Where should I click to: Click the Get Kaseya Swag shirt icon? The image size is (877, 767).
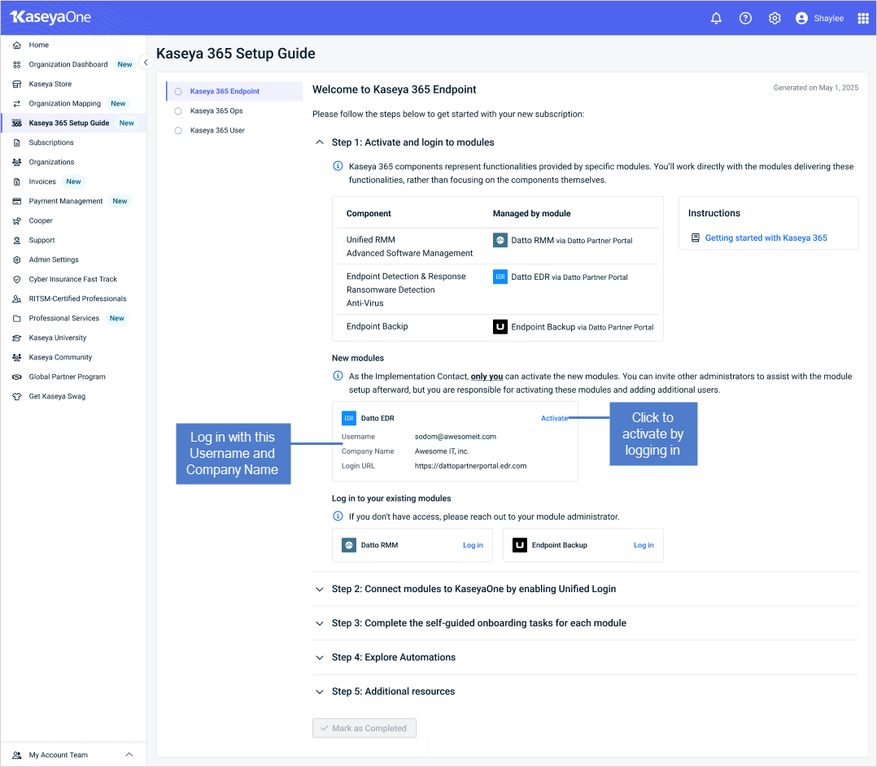tap(17, 397)
